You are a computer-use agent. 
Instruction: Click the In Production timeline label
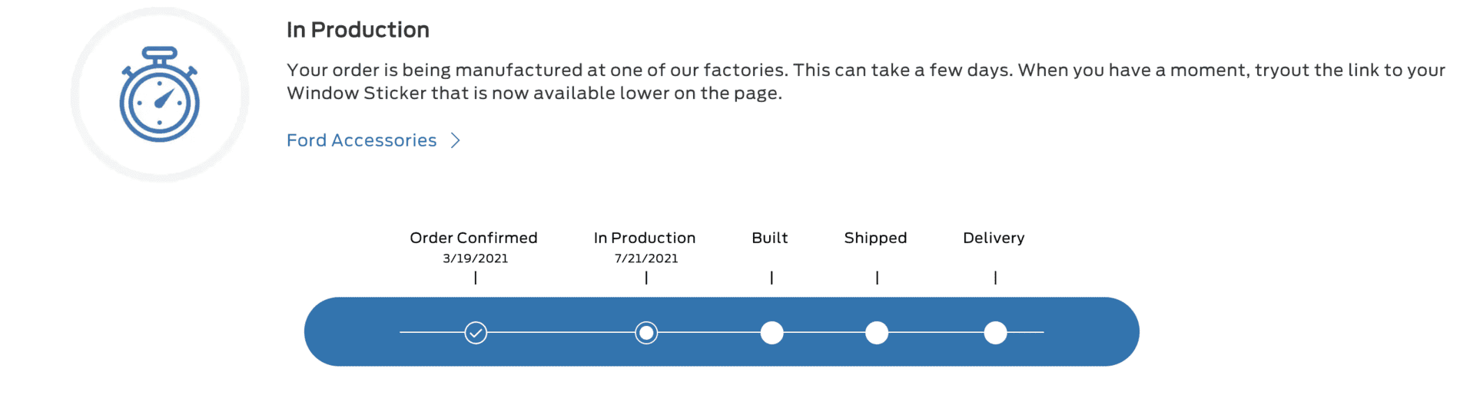pyautogui.click(x=645, y=238)
